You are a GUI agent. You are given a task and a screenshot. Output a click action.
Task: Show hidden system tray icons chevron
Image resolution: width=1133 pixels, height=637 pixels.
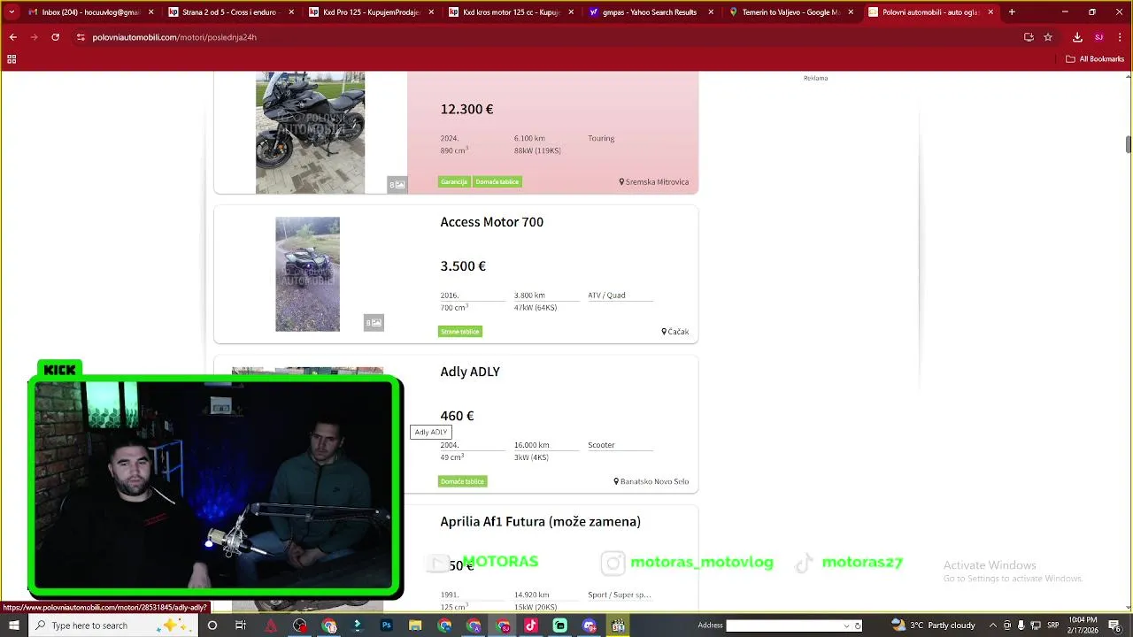[992, 625]
